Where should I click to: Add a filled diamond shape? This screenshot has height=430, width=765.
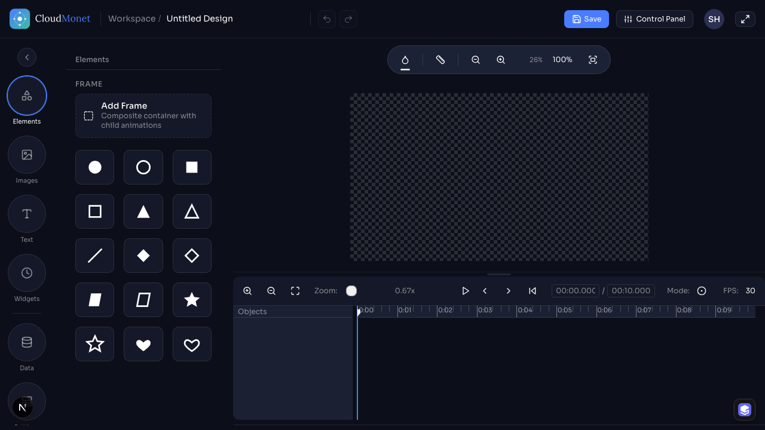pyautogui.click(x=143, y=256)
